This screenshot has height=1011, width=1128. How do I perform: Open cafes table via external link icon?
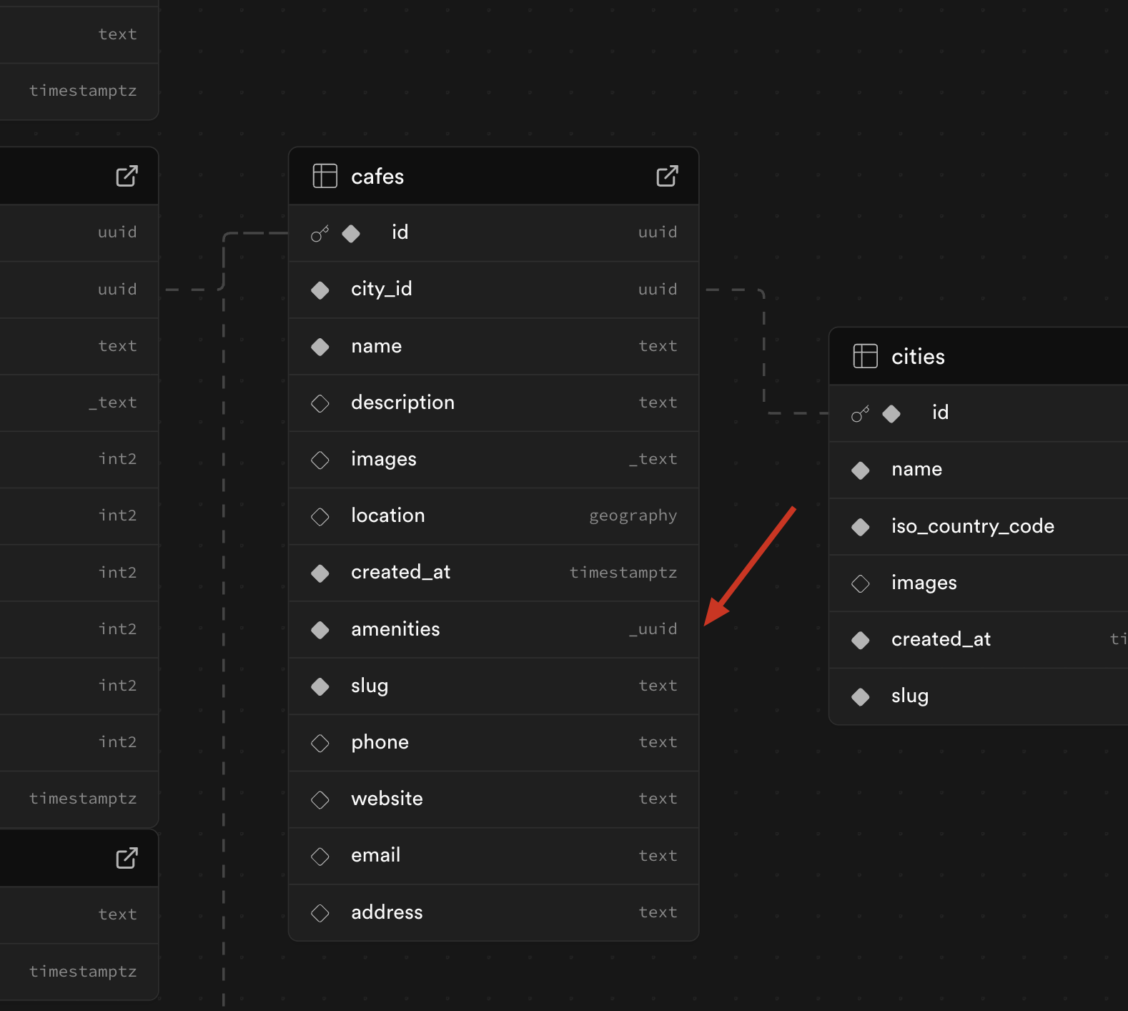[x=667, y=176]
